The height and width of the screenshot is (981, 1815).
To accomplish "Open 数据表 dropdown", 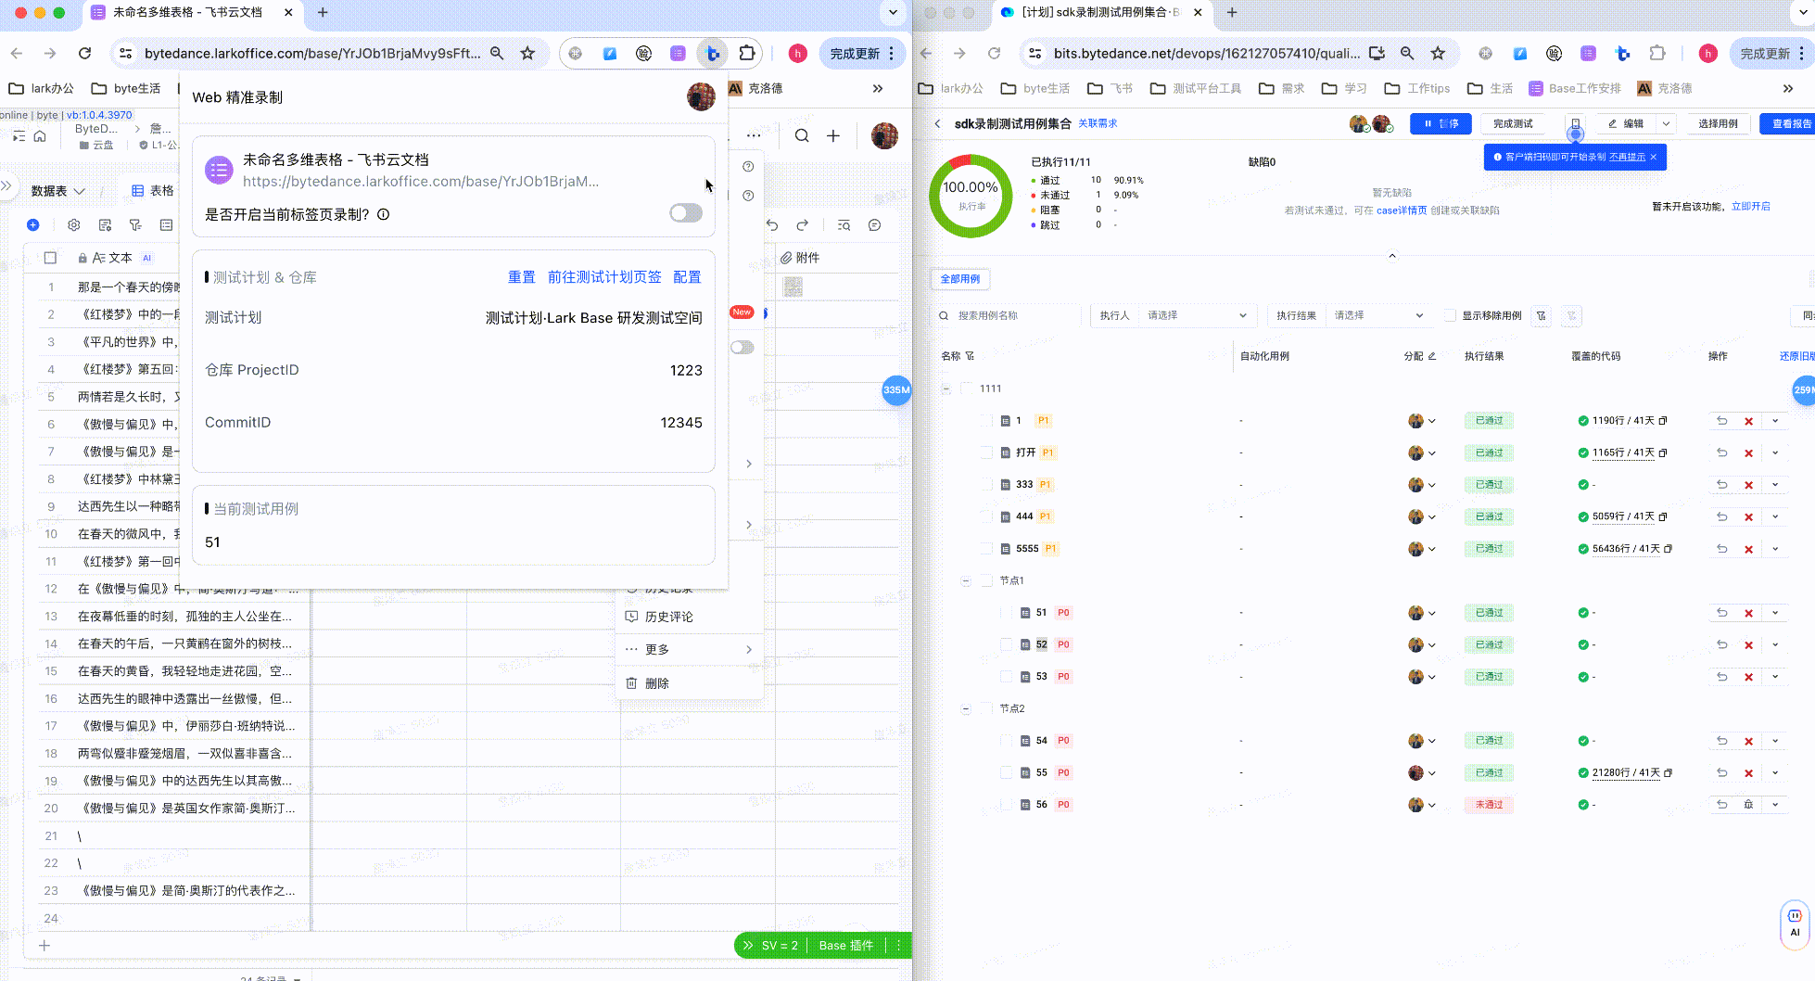I will click(x=57, y=191).
